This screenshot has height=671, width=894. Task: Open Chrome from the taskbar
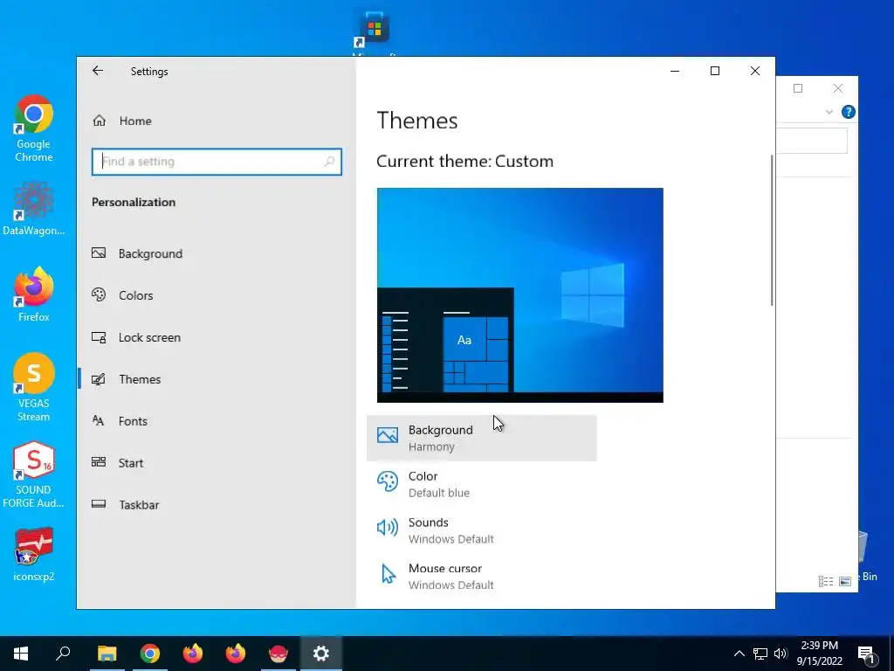click(x=150, y=654)
